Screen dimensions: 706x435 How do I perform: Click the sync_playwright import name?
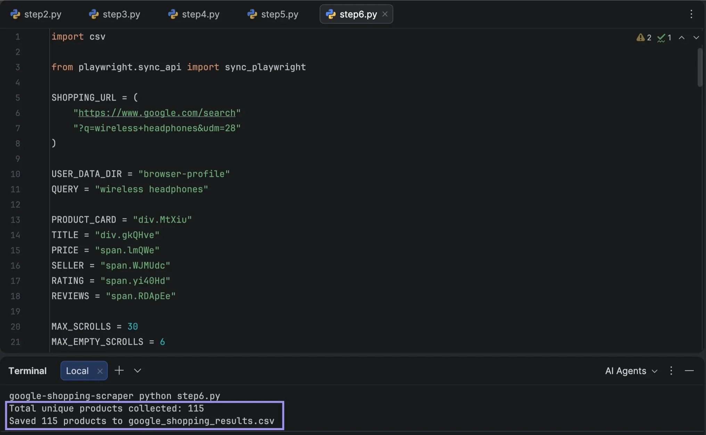[265, 67]
